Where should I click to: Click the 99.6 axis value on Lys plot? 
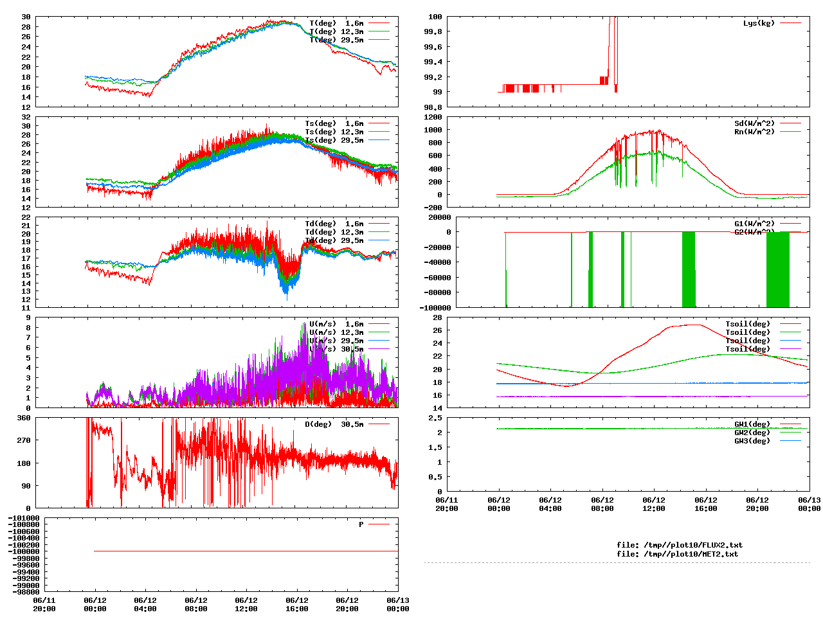coord(433,47)
